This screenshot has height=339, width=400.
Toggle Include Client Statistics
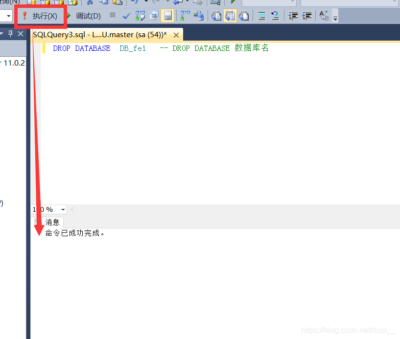199,16
